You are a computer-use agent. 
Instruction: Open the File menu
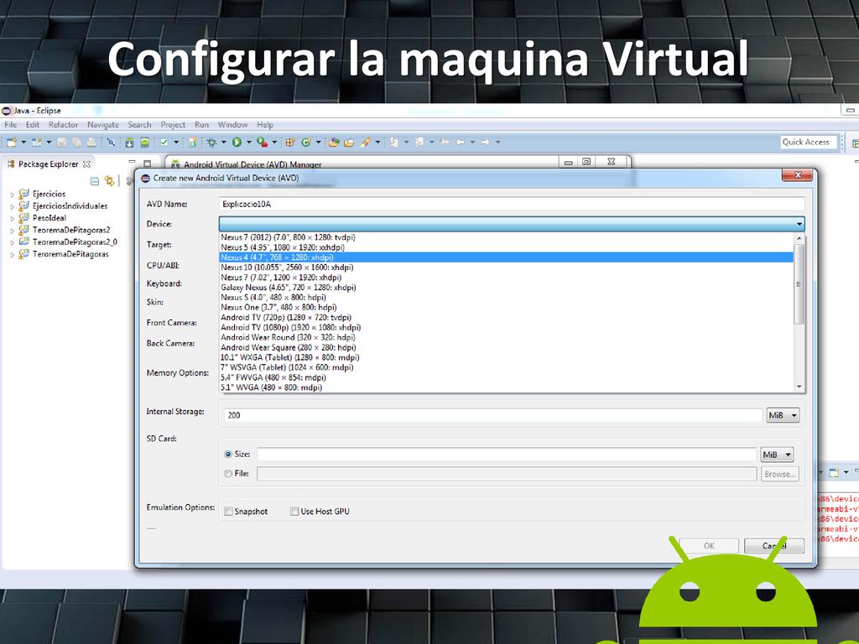(x=10, y=125)
